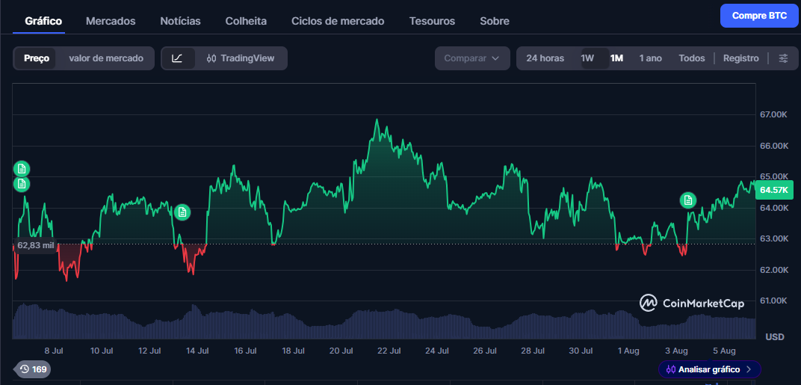Click the 64.57K current price label

click(x=774, y=190)
